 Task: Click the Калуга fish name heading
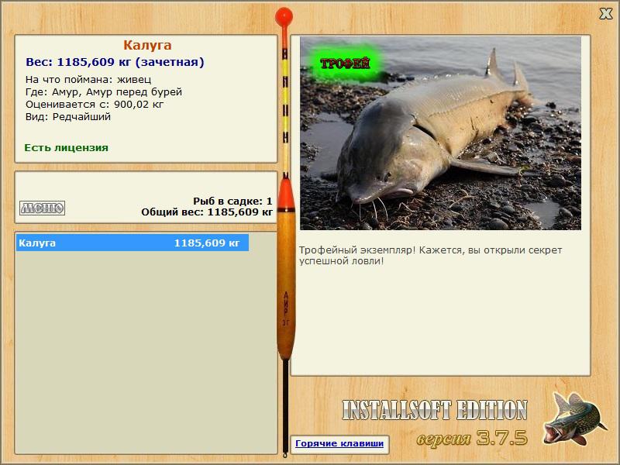pos(147,45)
